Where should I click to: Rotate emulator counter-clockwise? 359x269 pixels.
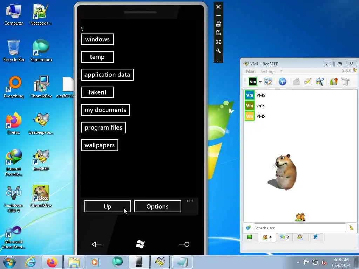[x=218, y=24]
